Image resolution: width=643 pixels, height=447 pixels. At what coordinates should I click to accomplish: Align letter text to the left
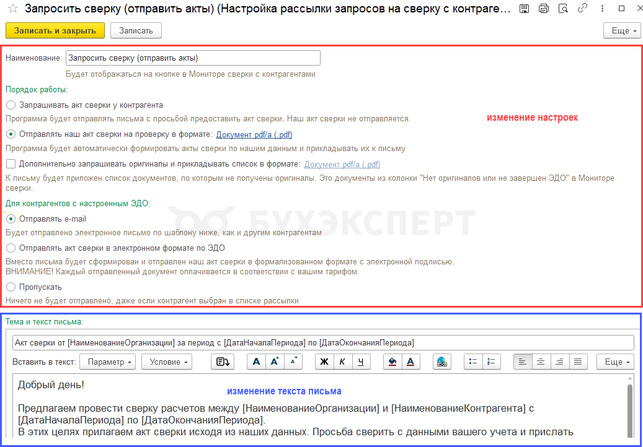(x=523, y=362)
